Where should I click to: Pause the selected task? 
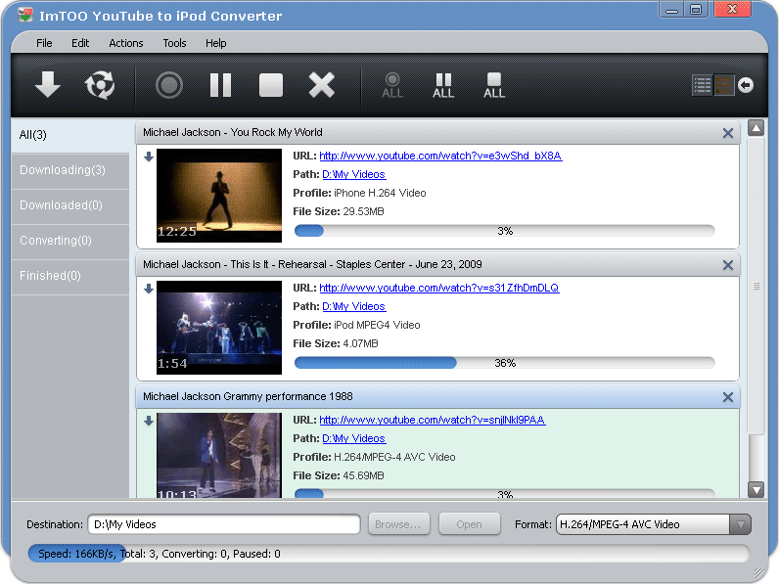tap(220, 85)
